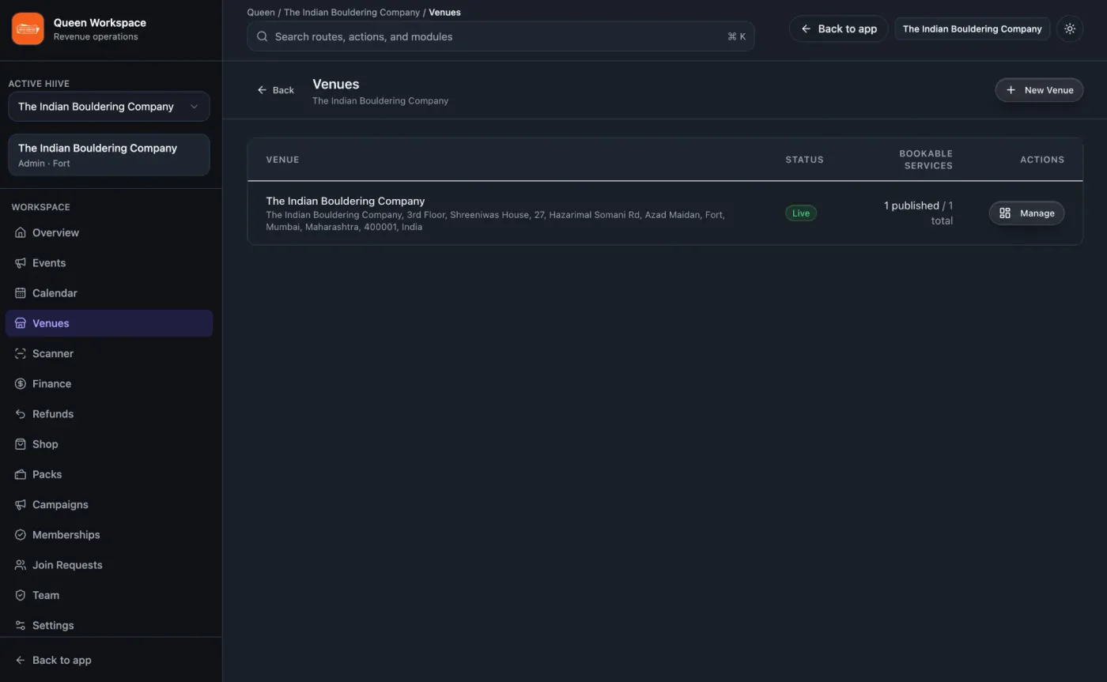Expand the Active Hiive dropdown
1107x682 pixels.
click(x=109, y=107)
